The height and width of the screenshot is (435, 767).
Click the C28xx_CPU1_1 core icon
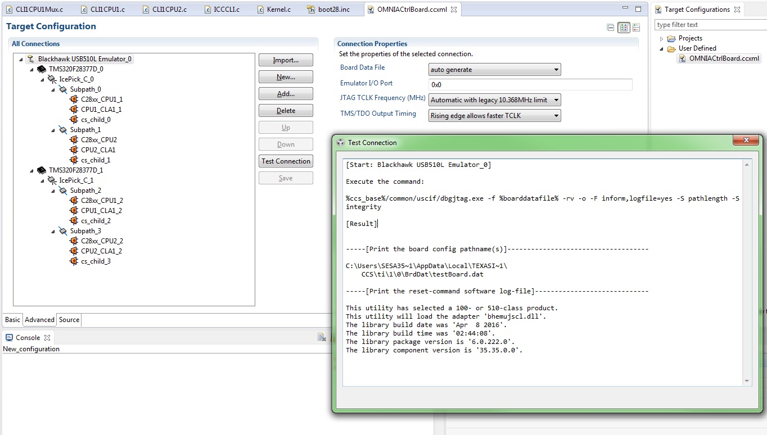click(x=74, y=99)
